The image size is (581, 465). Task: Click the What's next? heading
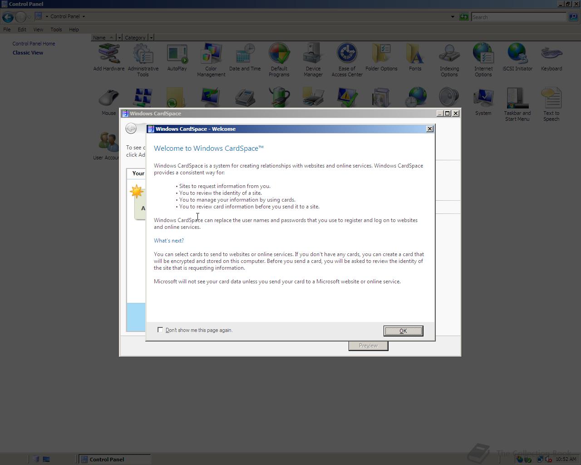tap(169, 241)
